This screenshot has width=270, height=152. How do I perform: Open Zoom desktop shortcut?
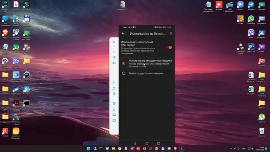(x=240, y=5)
